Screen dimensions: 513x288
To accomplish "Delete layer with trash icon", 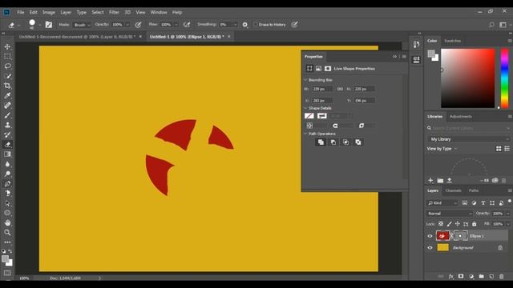I will pyautogui.click(x=502, y=277).
